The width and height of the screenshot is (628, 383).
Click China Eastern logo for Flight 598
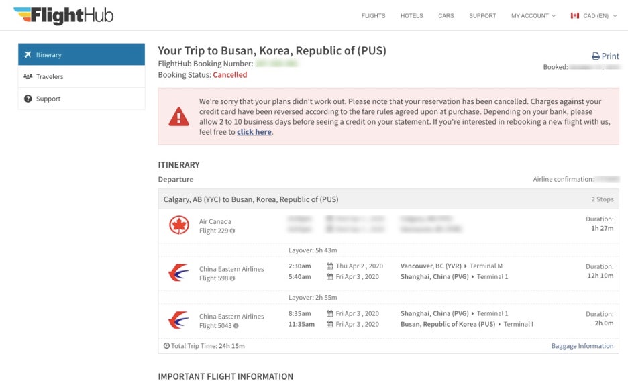coord(178,273)
